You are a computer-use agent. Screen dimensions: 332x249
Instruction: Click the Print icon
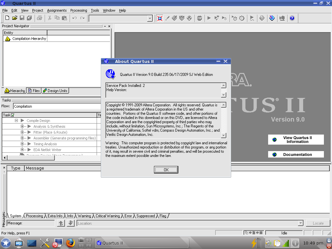(x=40, y=18)
